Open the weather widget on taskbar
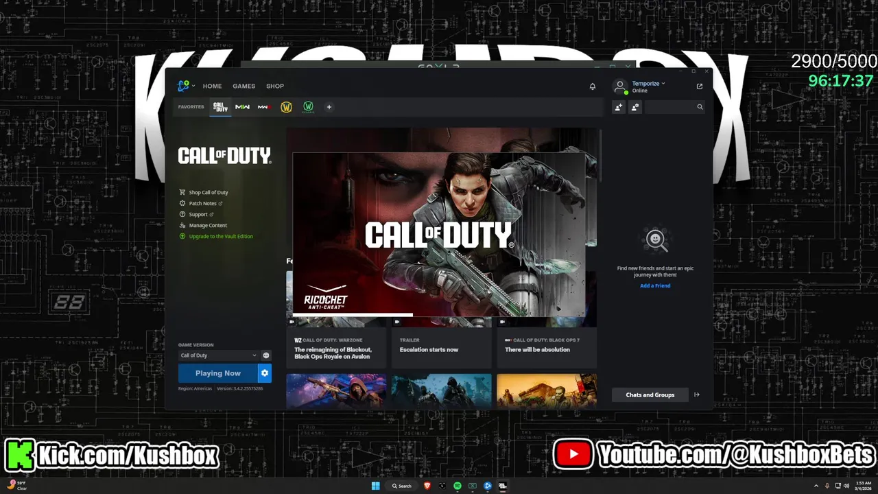The image size is (878, 494). (17, 486)
